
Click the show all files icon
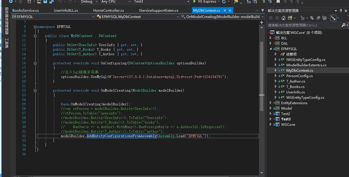(x=324, y=18)
